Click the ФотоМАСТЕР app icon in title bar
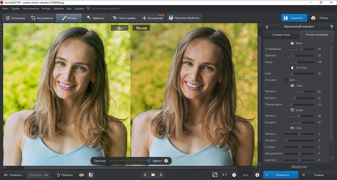The image size is (337, 180). coord(3,2)
